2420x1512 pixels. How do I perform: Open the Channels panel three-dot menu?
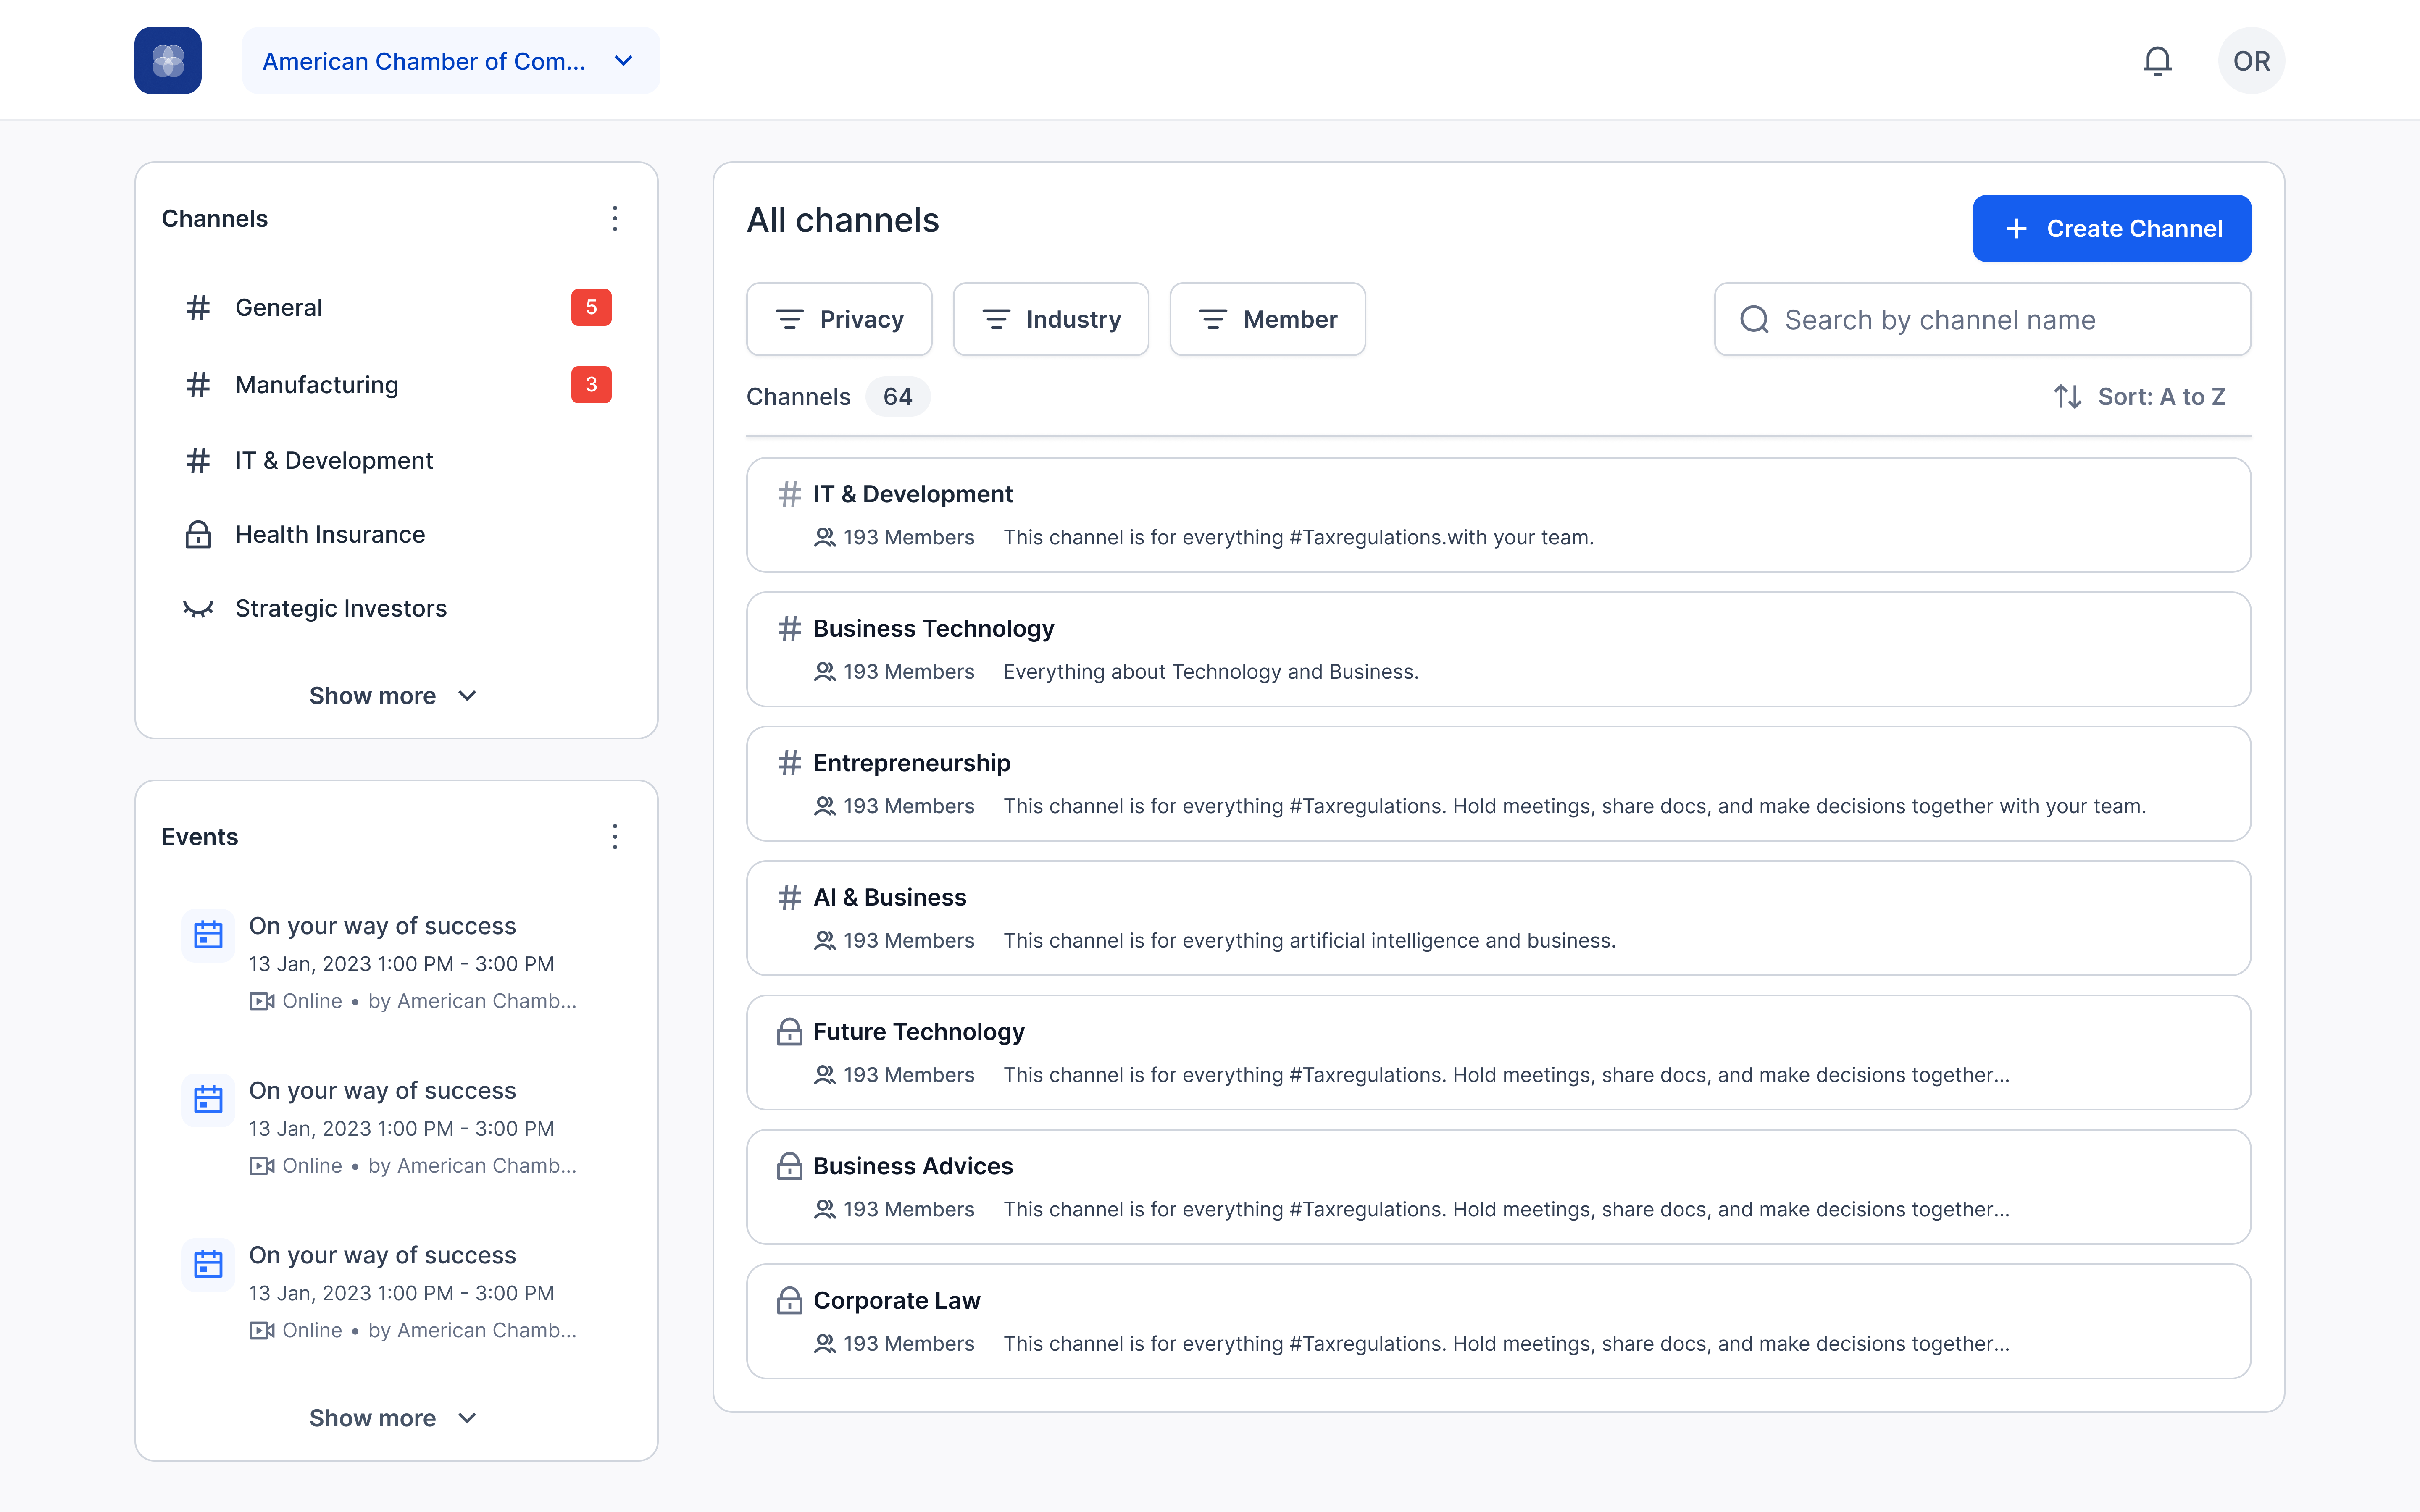point(615,219)
